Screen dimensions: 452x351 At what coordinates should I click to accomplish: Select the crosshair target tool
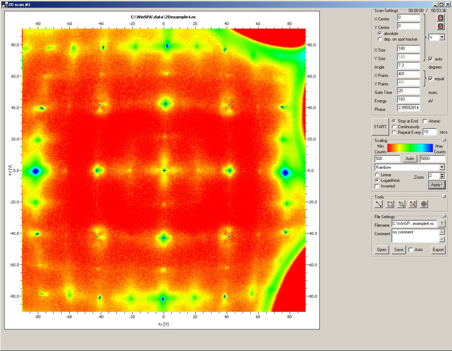coord(424,204)
